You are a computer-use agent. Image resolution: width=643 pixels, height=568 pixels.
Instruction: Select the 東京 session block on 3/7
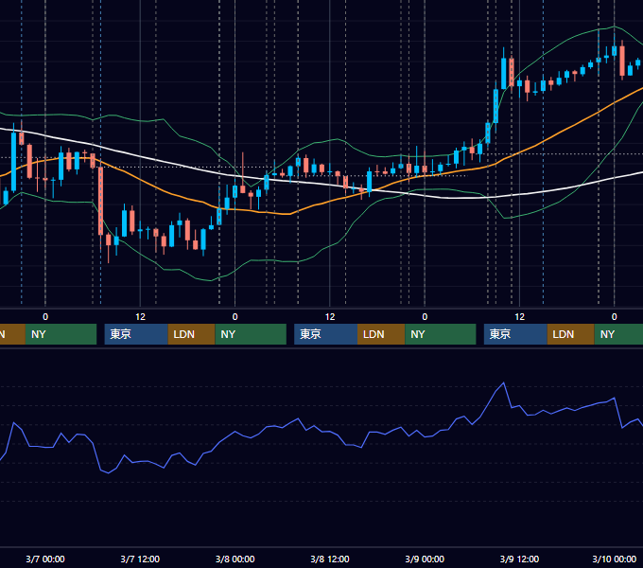tap(136, 334)
